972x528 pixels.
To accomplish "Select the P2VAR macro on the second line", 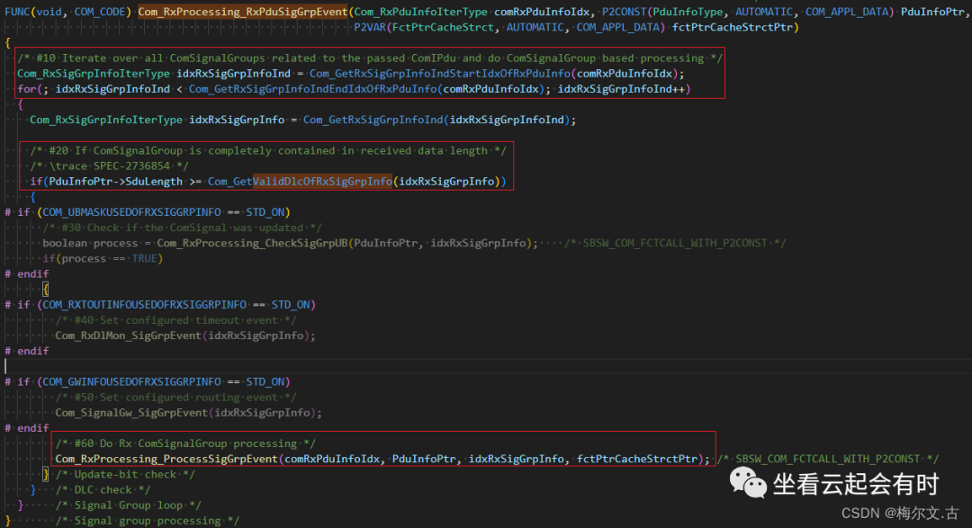I will pyautogui.click(x=370, y=27).
